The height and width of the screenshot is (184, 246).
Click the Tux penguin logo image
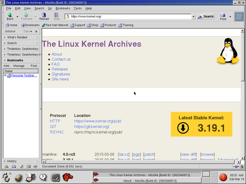[228, 51]
